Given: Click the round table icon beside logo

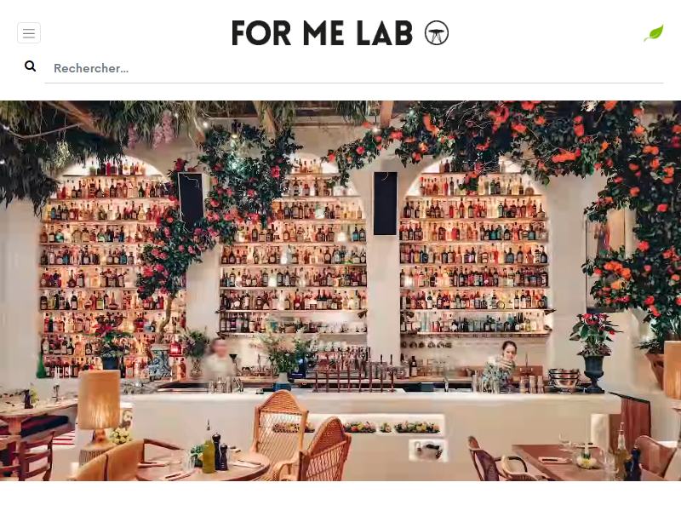Looking at the screenshot, I should [x=437, y=33].
